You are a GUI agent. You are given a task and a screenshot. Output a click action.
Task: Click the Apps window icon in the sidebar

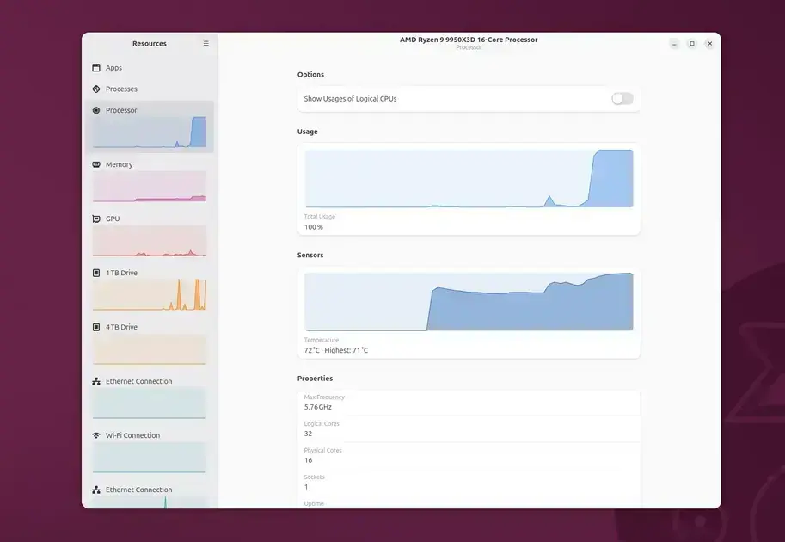point(96,68)
